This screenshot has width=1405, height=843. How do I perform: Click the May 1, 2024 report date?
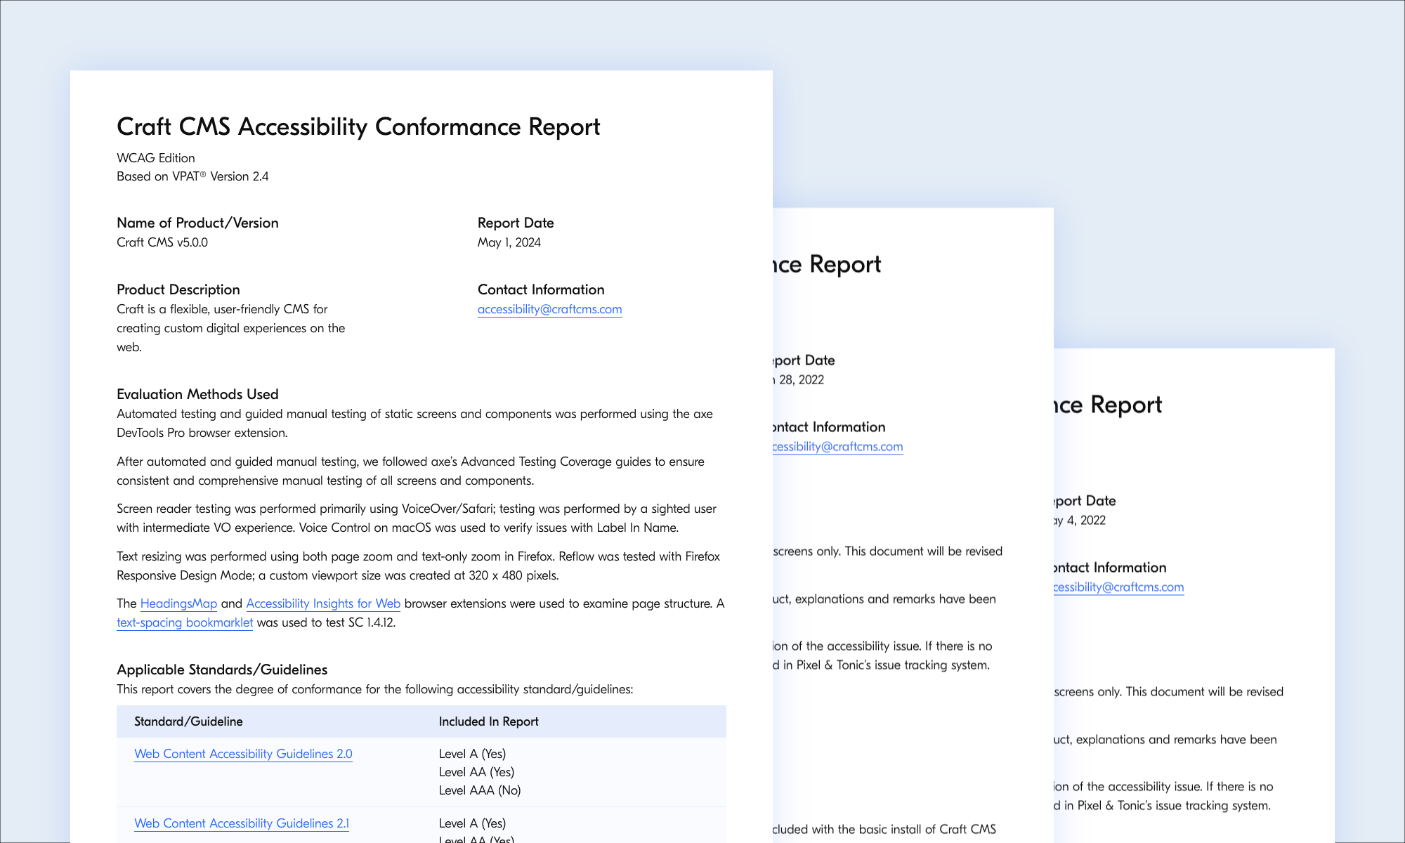click(x=509, y=242)
